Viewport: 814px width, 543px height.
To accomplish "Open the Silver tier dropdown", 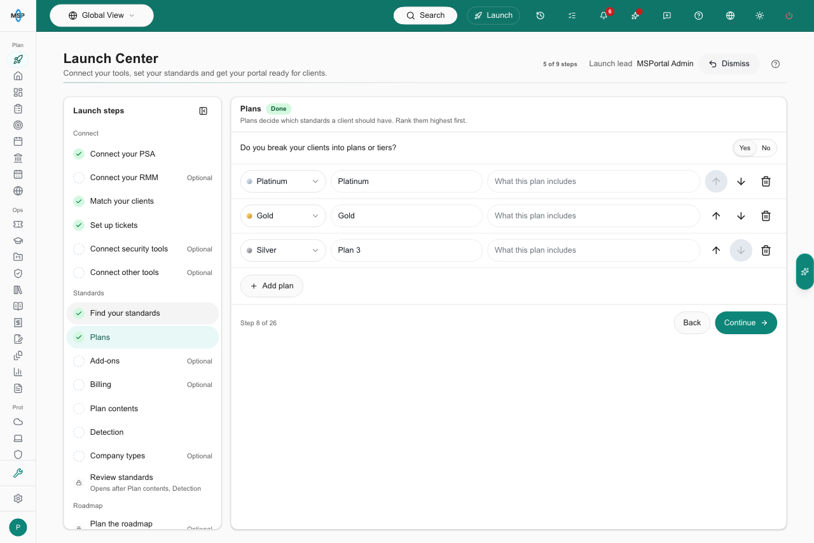I will pyautogui.click(x=283, y=250).
